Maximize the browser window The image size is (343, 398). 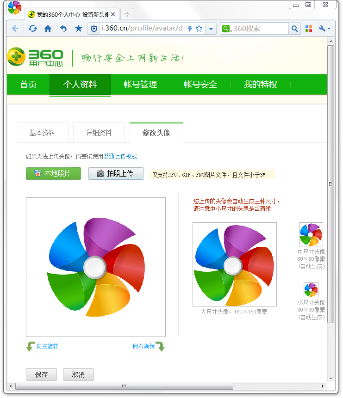(308, 5)
